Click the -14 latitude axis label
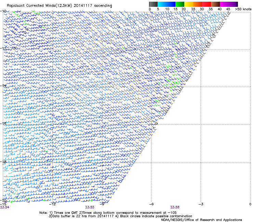Image resolution: width=253 pixels, height=222 pixels. point(3,86)
